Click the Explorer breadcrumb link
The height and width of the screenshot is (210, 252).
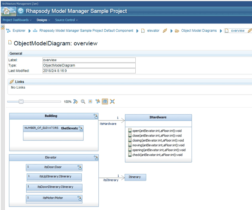tap(19, 31)
